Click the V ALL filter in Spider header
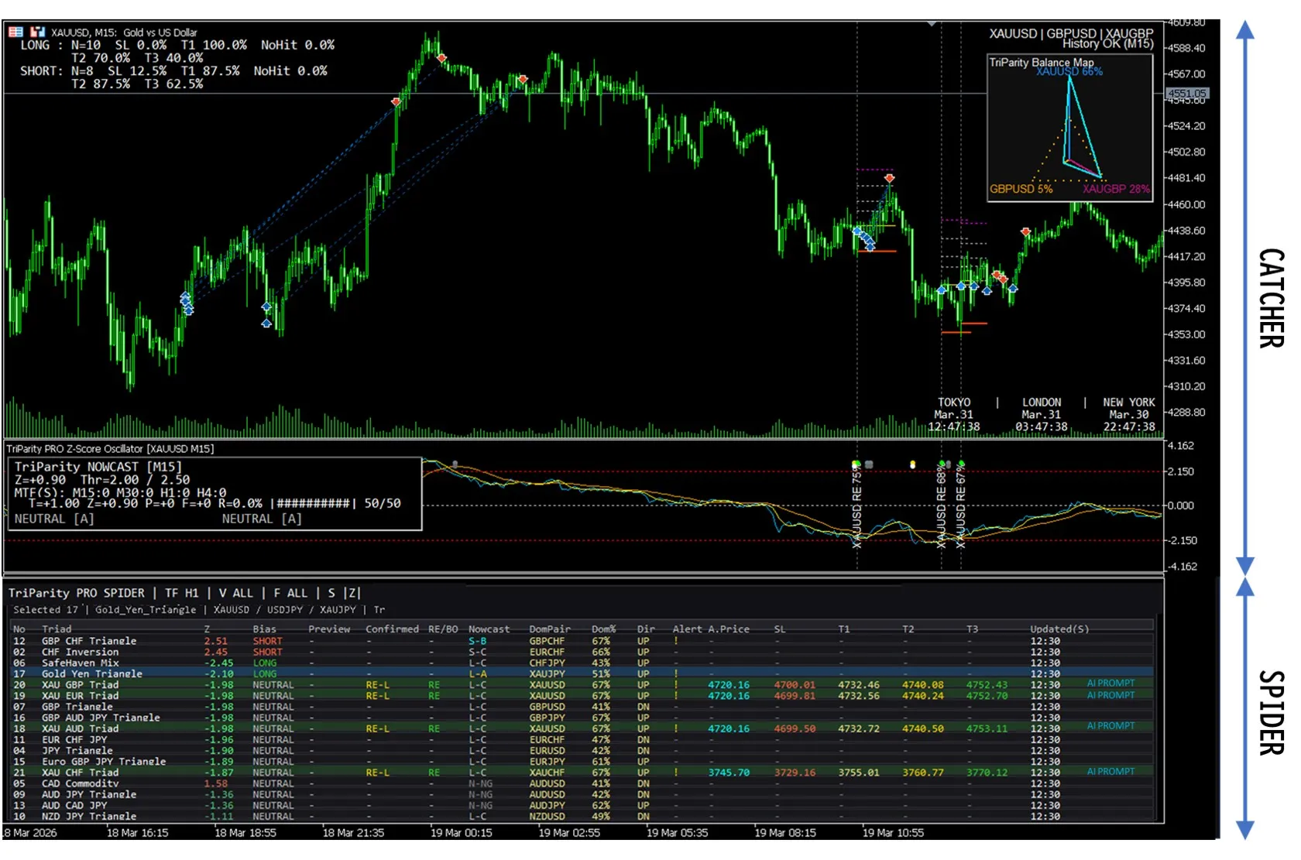 [235, 593]
